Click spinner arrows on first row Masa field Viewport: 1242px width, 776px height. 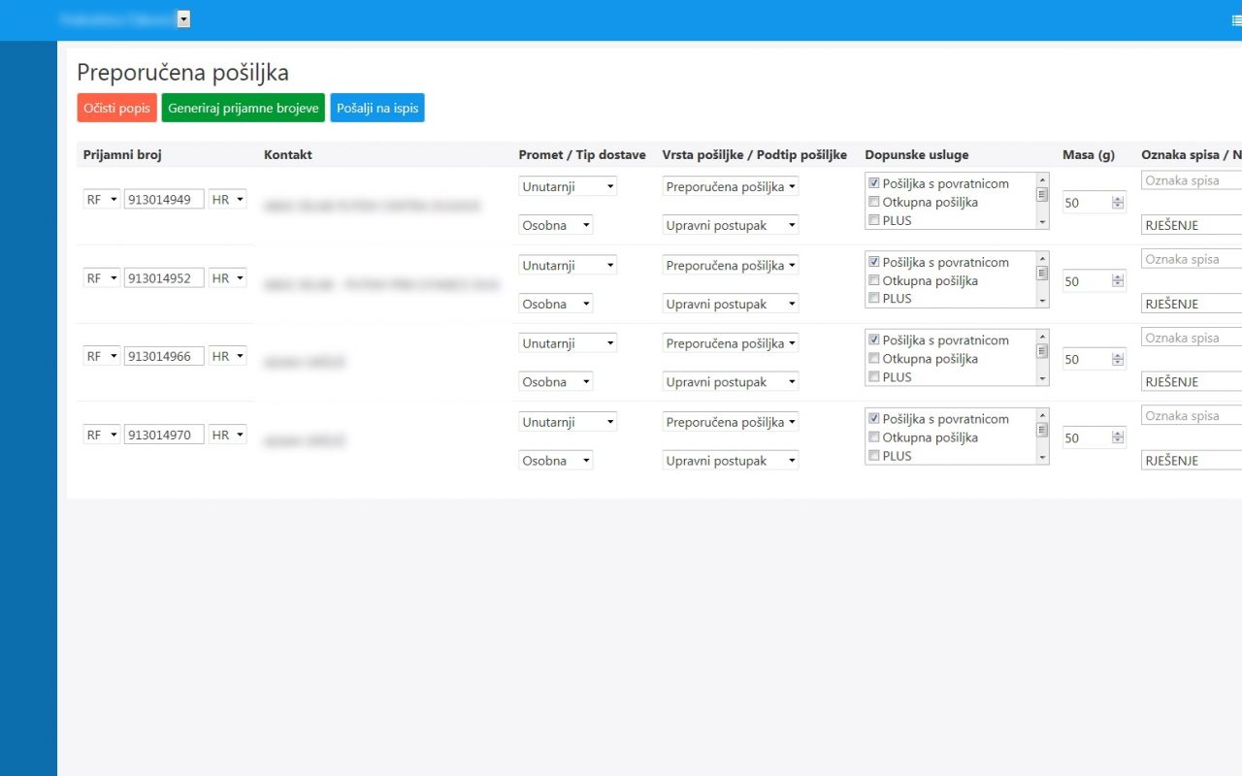1118,203
